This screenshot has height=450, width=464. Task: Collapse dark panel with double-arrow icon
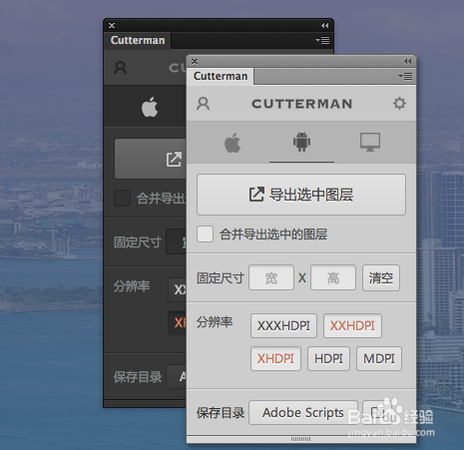tap(325, 25)
